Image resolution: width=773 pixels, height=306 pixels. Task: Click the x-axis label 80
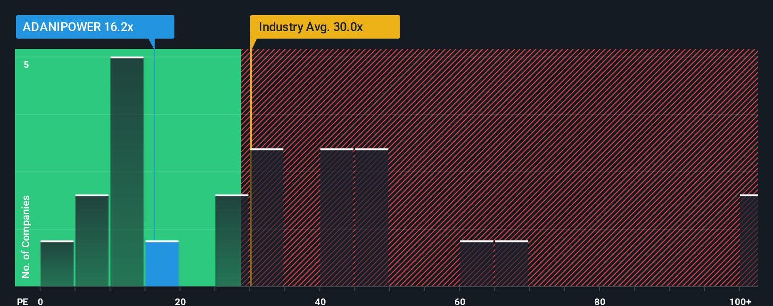click(x=600, y=301)
